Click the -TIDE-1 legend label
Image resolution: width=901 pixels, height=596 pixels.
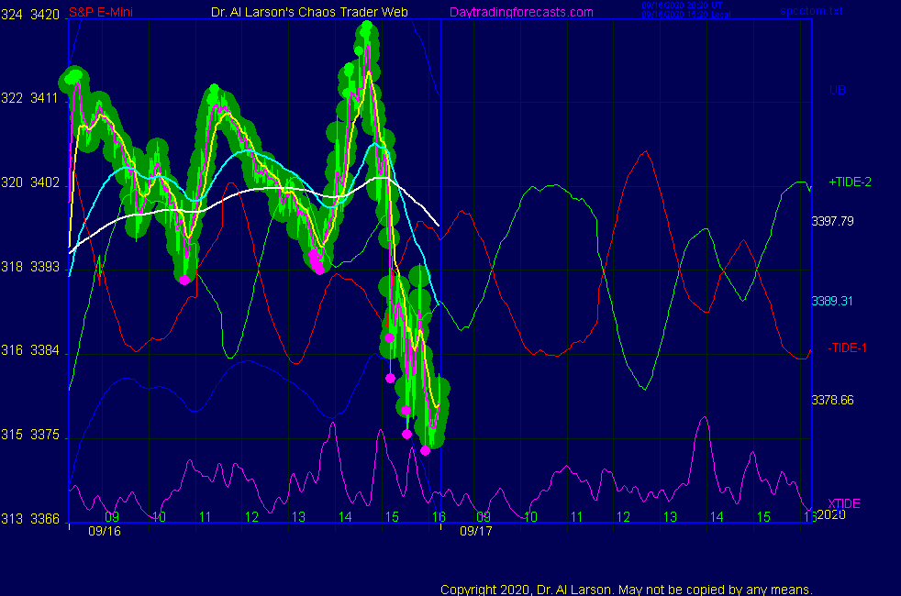tap(847, 348)
